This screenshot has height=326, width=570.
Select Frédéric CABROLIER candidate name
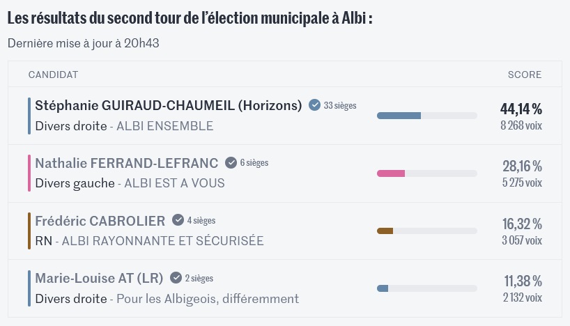tap(100, 221)
